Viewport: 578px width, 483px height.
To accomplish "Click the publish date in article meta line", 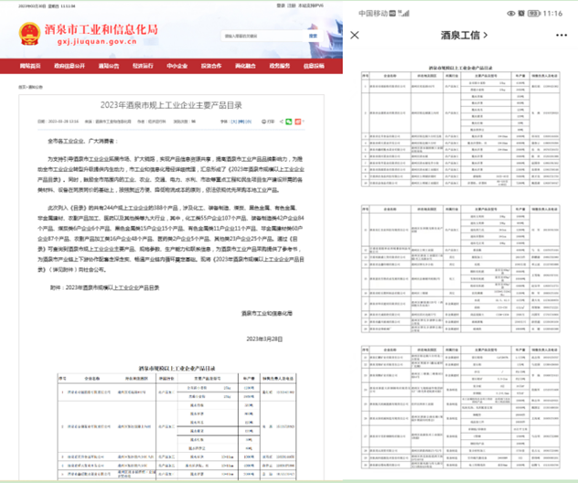I will 59,122.
